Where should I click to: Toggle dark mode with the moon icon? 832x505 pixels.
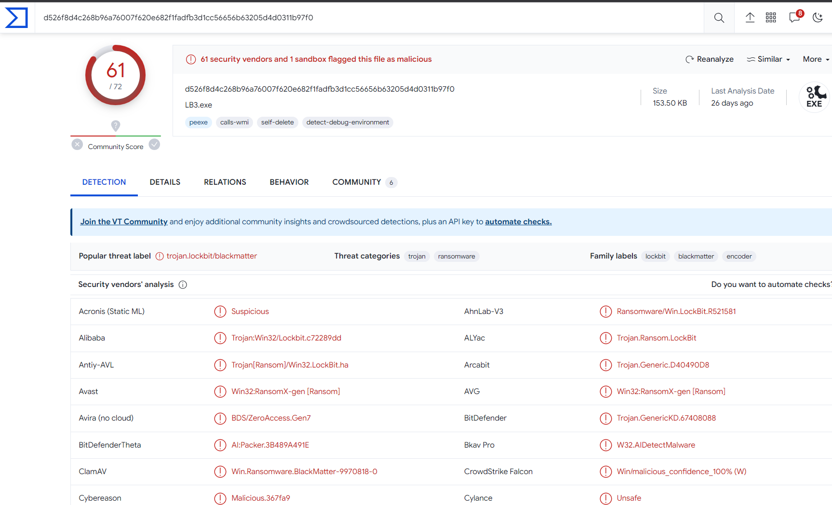pyautogui.click(x=818, y=17)
